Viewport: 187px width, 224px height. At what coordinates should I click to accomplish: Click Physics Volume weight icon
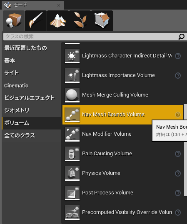pyautogui.click(x=72, y=173)
